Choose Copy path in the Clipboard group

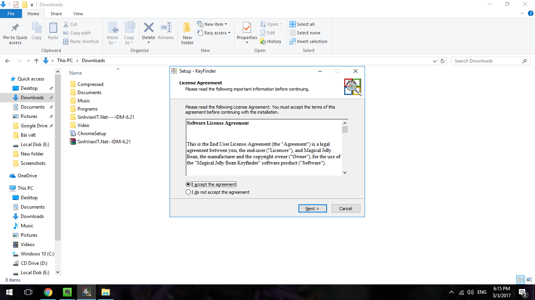[77, 33]
